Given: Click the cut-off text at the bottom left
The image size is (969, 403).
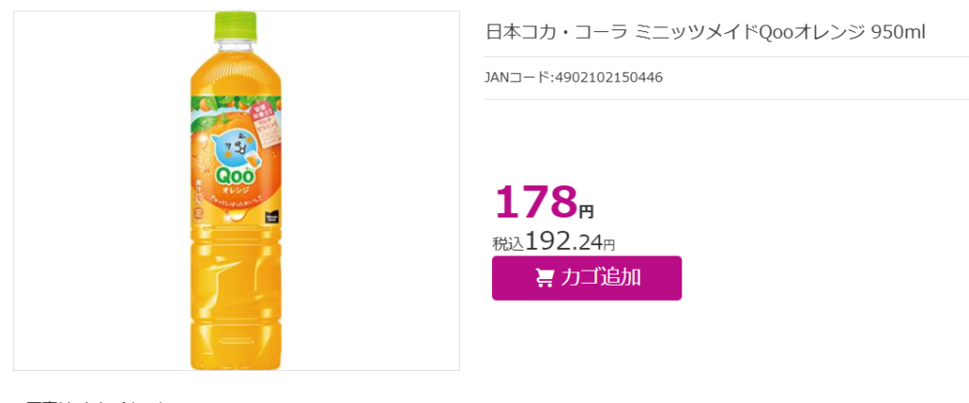Looking at the screenshot, I should coord(93,400).
